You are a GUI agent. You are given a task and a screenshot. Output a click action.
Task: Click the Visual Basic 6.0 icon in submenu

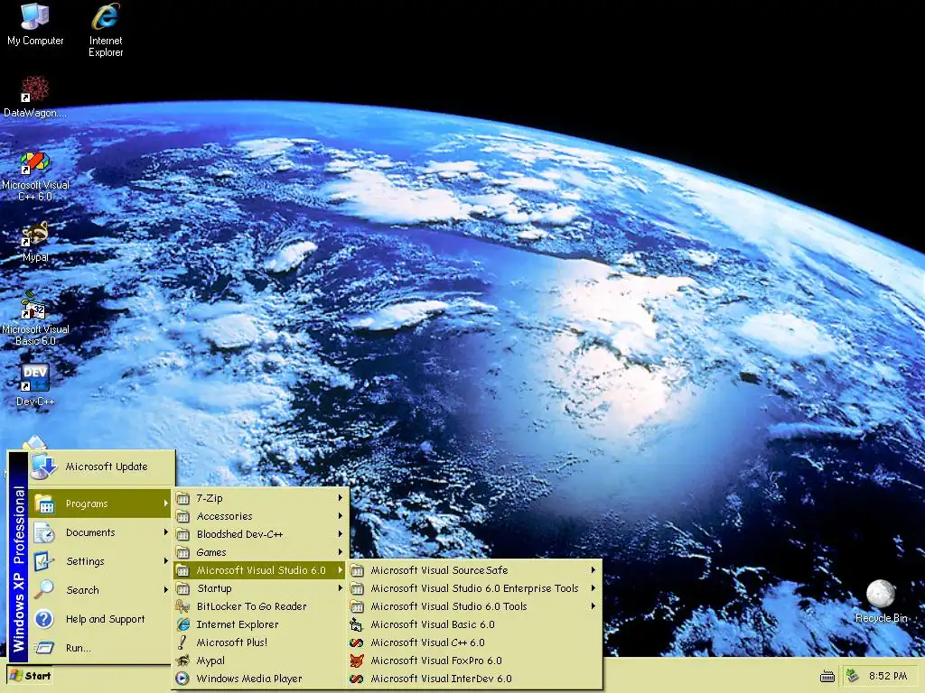356,624
